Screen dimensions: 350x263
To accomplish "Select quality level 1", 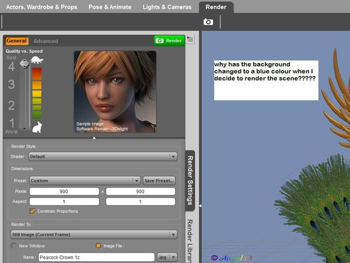I will 12,123.
